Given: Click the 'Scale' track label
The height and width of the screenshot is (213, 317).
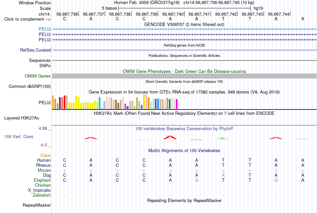Looking at the screenshot, I should click(45, 8).
